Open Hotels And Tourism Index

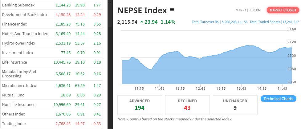[x=25, y=34]
